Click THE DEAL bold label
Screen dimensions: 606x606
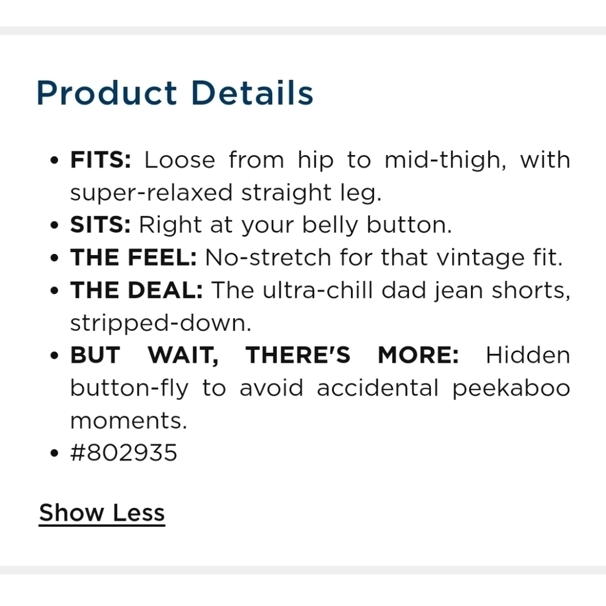click(x=136, y=290)
